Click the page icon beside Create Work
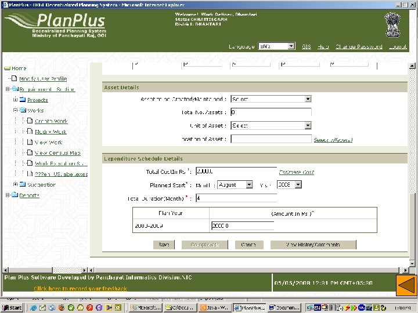418x313 pixels. point(30,121)
